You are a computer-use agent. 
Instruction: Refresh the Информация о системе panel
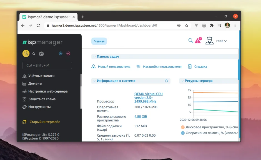coord(167,81)
